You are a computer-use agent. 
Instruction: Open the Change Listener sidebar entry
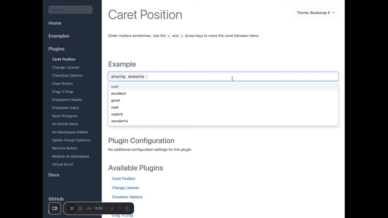(66, 68)
